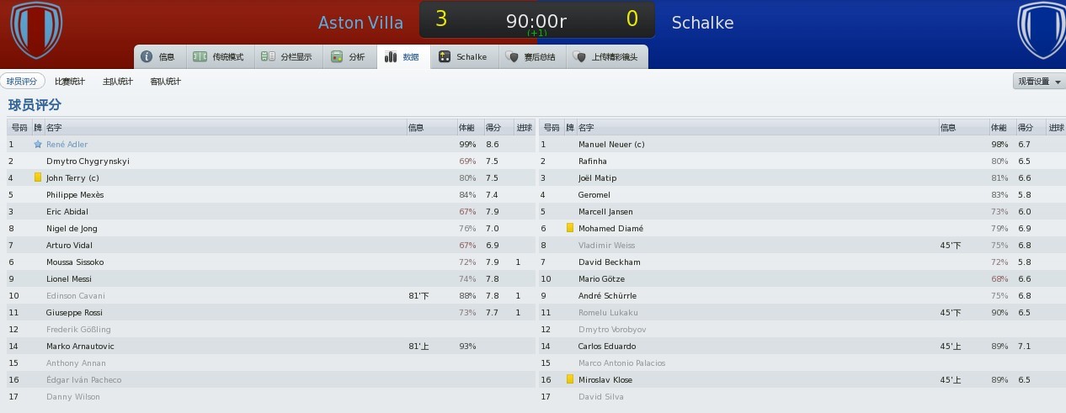Screen dimensions: 1066x413
Task: Open the 分栏显示 split view tab
Action: click(286, 57)
